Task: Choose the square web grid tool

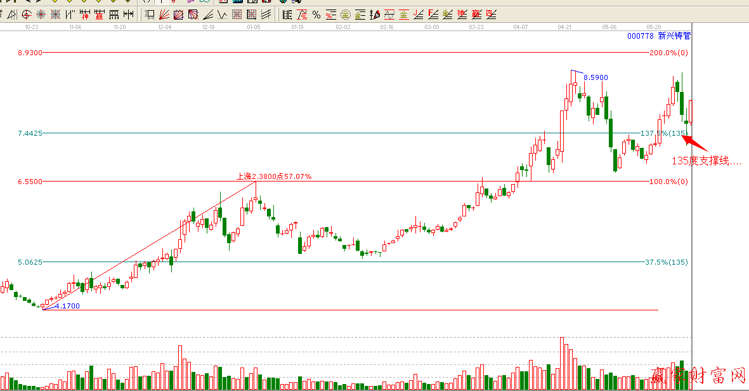Action: coord(55,15)
